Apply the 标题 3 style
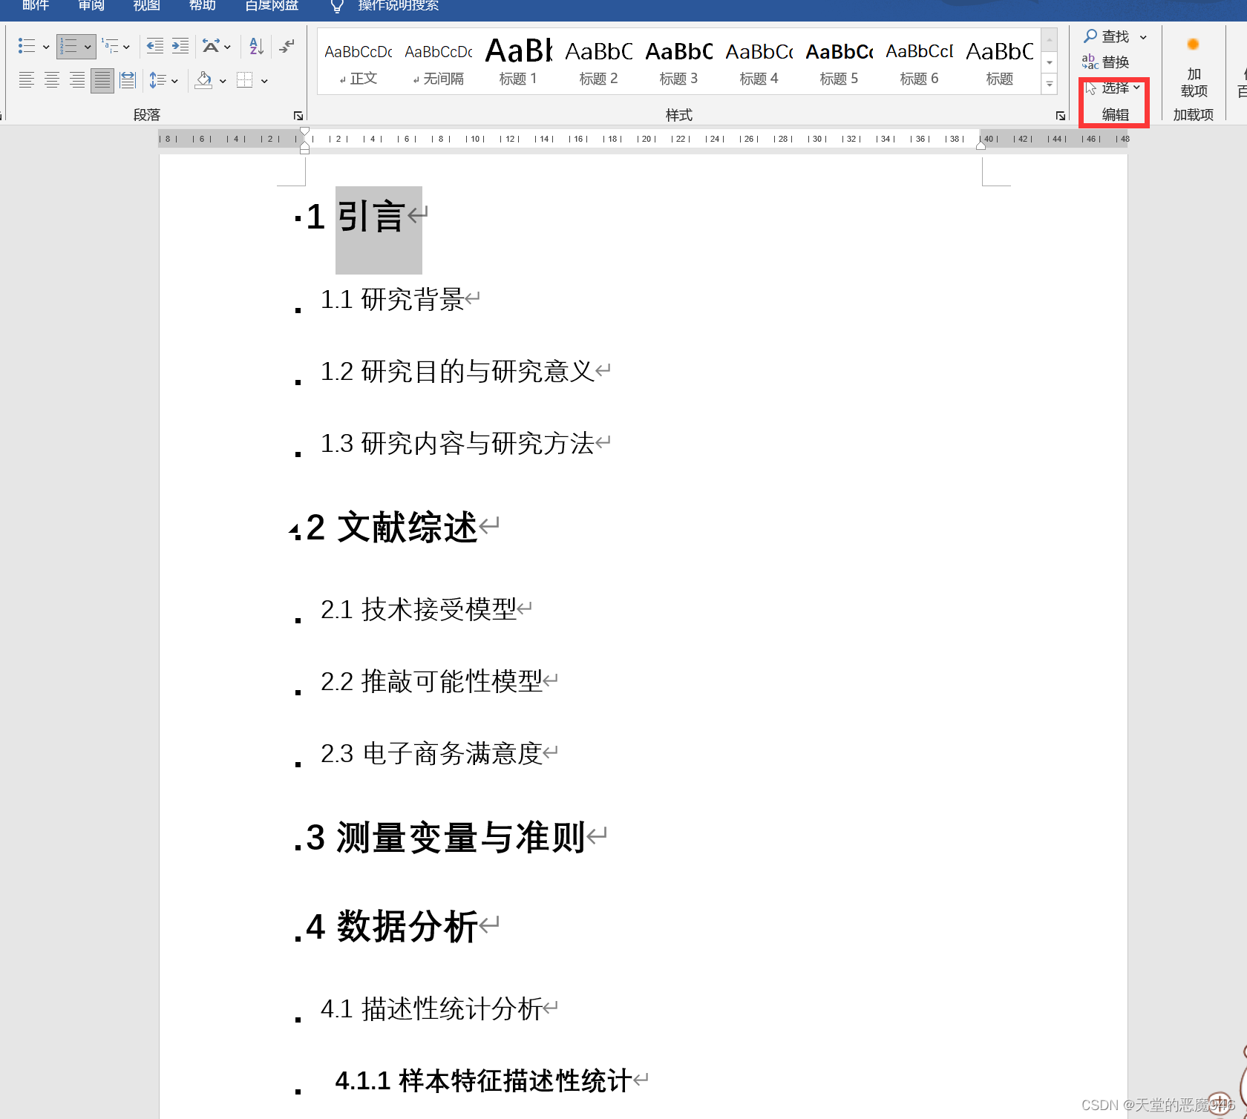Screen dimensions: 1247x1119 tap(679, 63)
